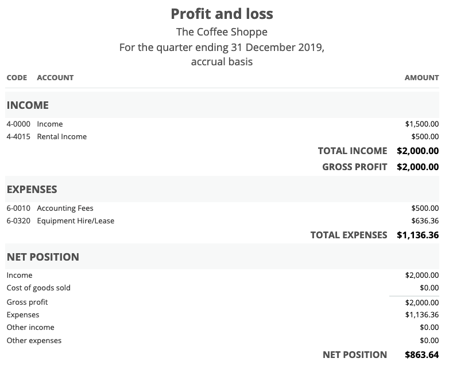Click the Total Expenses value $1,136.36
The image size is (449, 366).
pos(418,235)
